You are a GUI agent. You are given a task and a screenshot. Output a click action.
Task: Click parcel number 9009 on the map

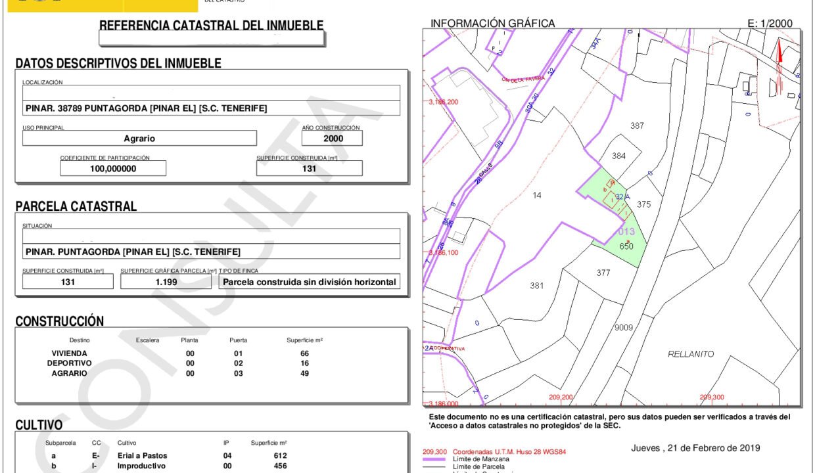[x=624, y=327]
